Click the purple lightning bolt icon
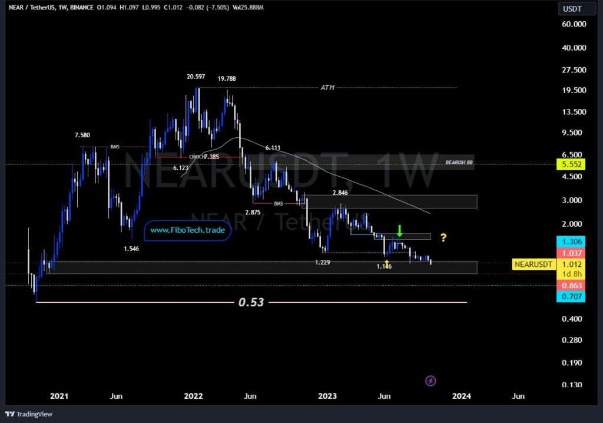Screen dimensions: 603x423 click(430, 381)
